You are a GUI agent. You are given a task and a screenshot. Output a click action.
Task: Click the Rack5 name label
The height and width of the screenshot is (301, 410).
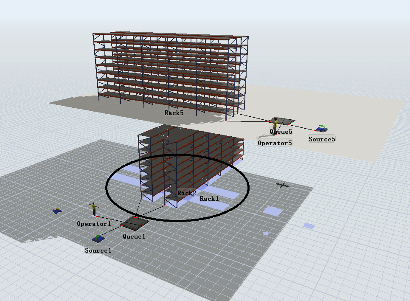[174, 113]
